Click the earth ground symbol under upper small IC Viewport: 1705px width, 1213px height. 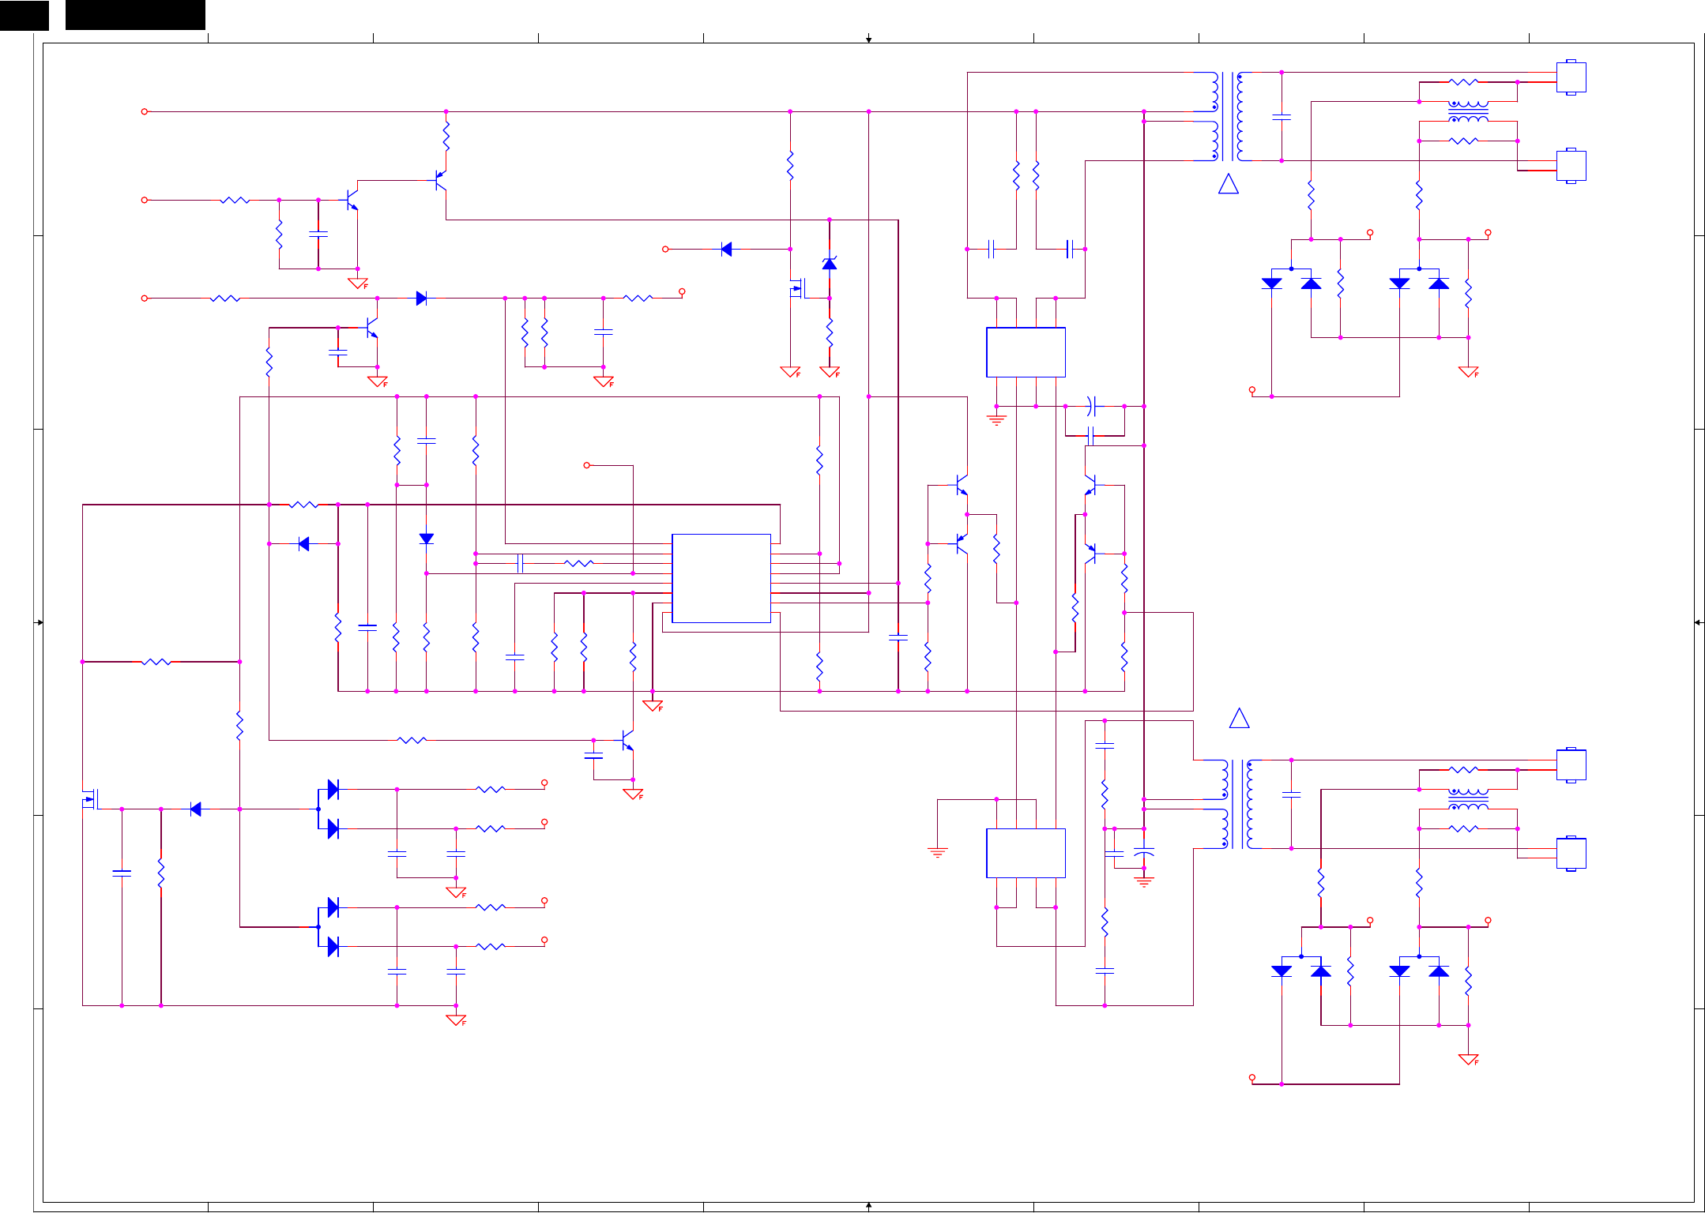point(996,420)
